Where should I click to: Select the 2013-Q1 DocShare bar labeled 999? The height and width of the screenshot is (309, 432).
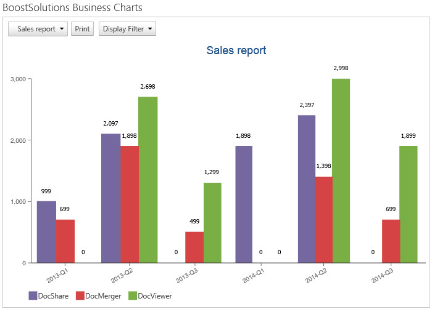pos(46,232)
